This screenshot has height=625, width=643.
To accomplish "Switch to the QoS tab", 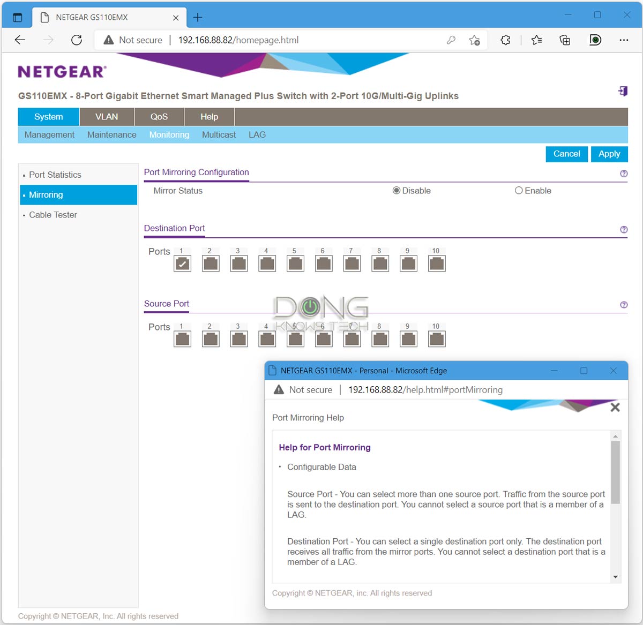I will click(x=159, y=117).
